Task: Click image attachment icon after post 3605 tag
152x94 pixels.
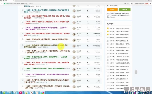Action: 39,12
